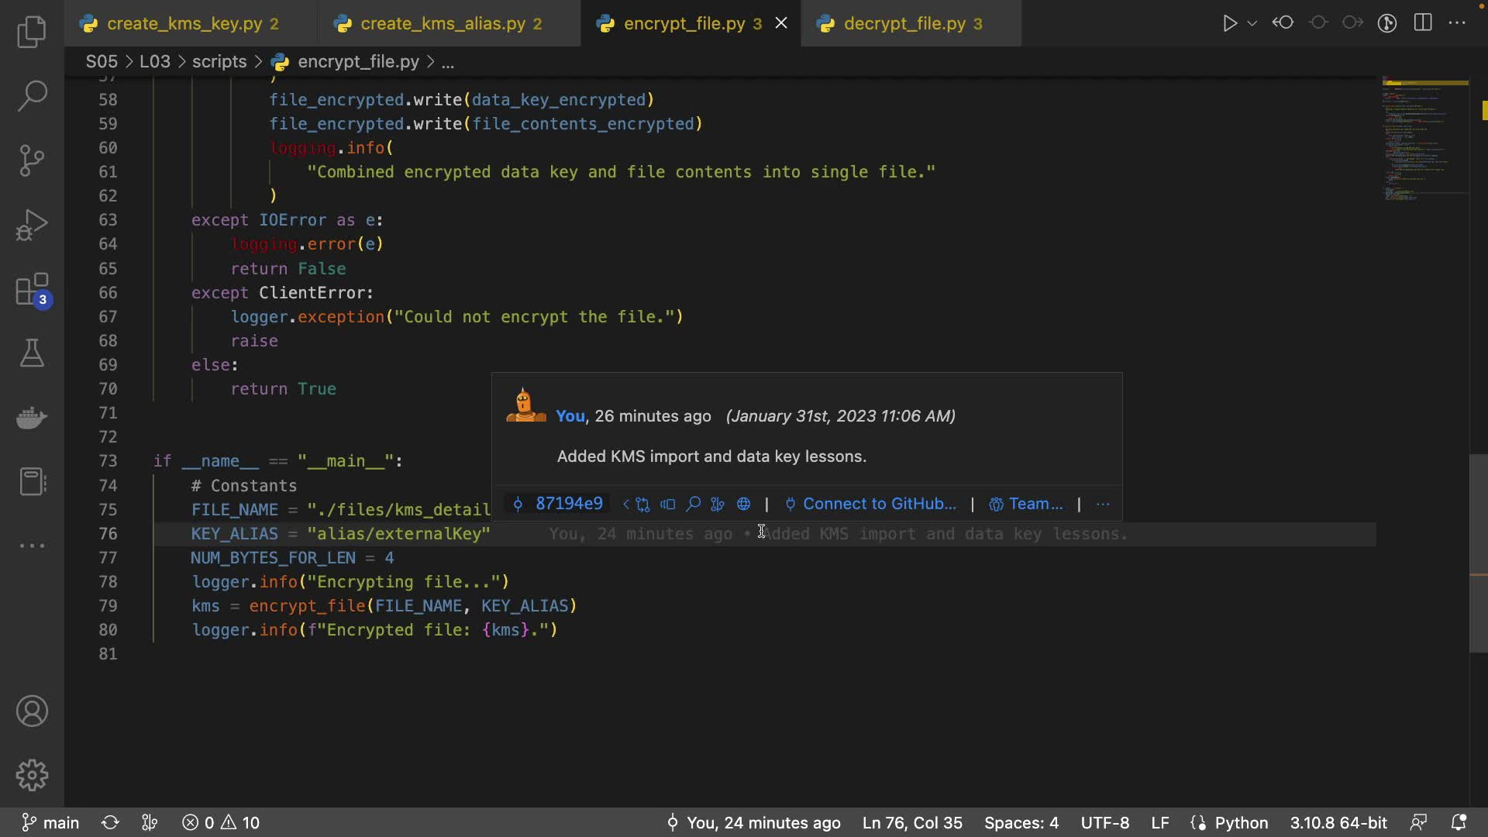The image size is (1488, 837).
Task: Open Run and Debug view
Action: click(x=32, y=226)
